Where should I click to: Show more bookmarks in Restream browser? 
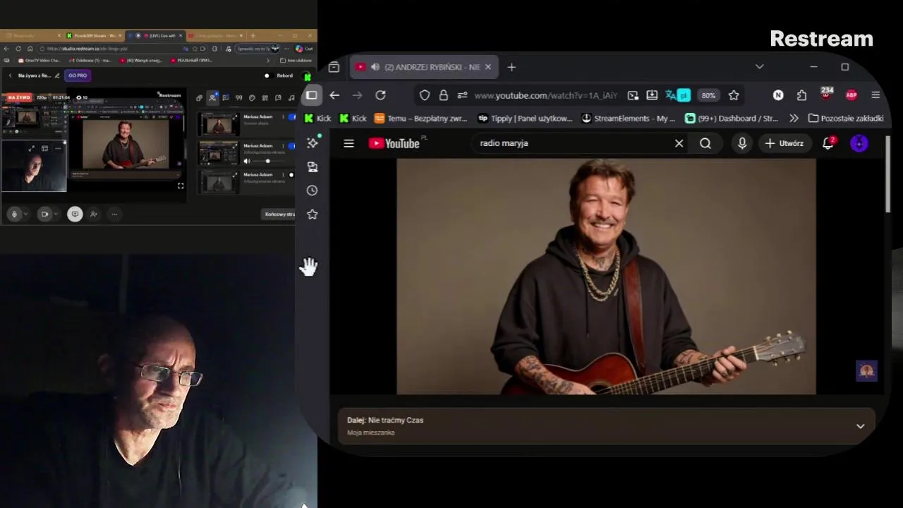point(267,61)
